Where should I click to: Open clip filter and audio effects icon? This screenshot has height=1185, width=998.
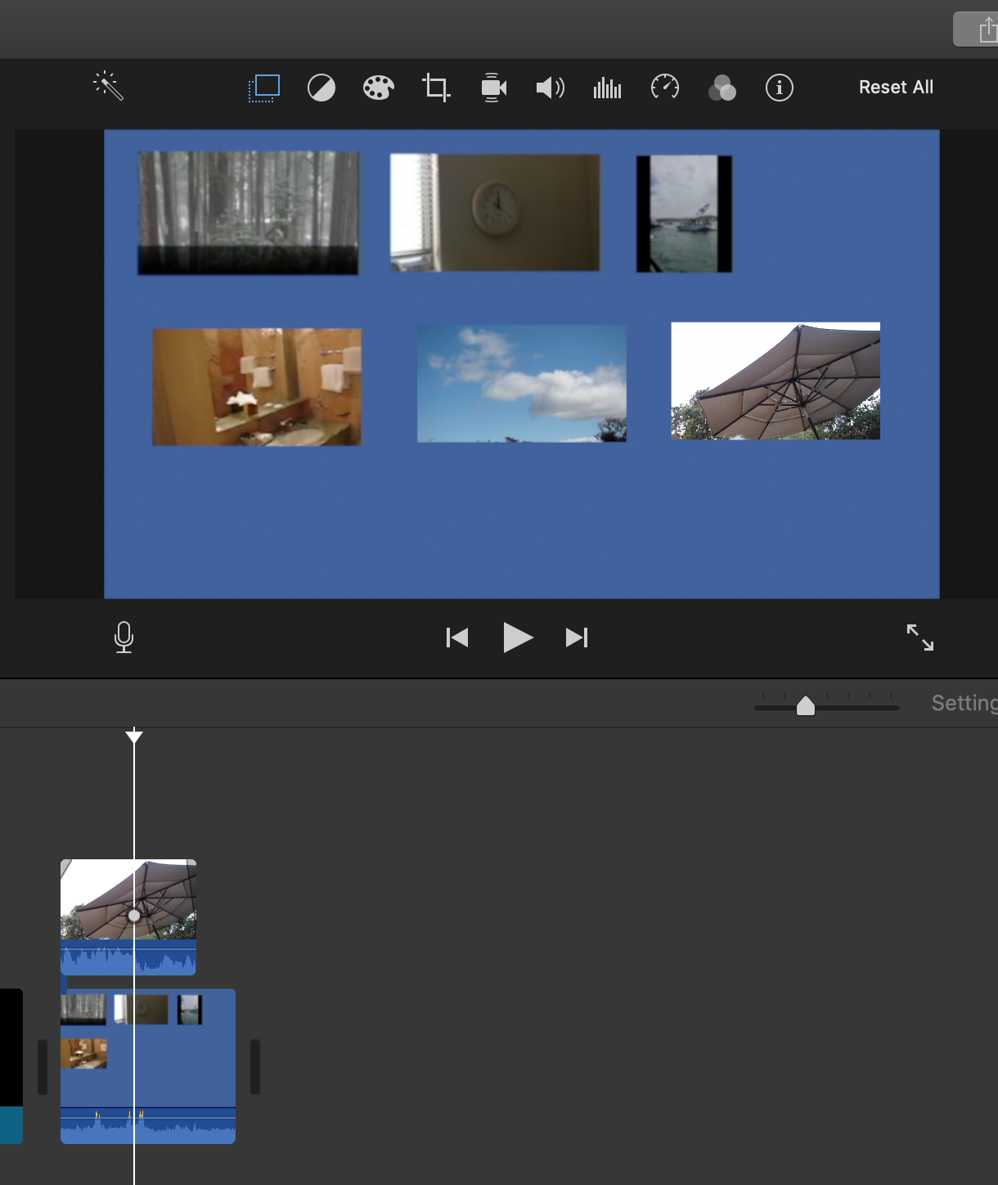722,88
